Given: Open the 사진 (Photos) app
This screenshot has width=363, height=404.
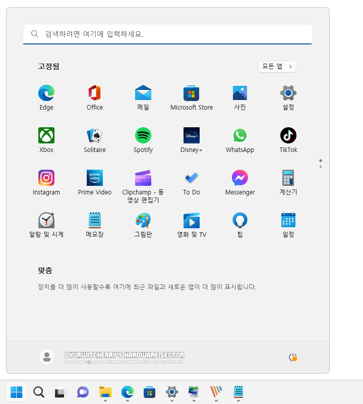Looking at the screenshot, I should pyautogui.click(x=240, y=97).
